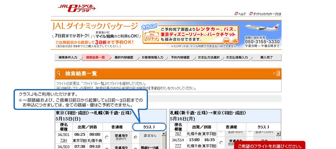Image resolution: width=336 pixels, height=149 pixels.
Task: Go to 検索条件入力 step
Action: point(68,57)
